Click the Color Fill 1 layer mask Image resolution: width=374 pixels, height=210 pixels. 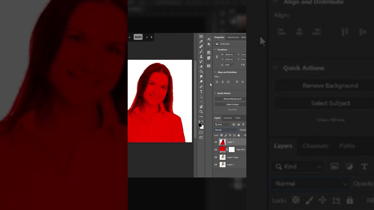pos(231,150)
